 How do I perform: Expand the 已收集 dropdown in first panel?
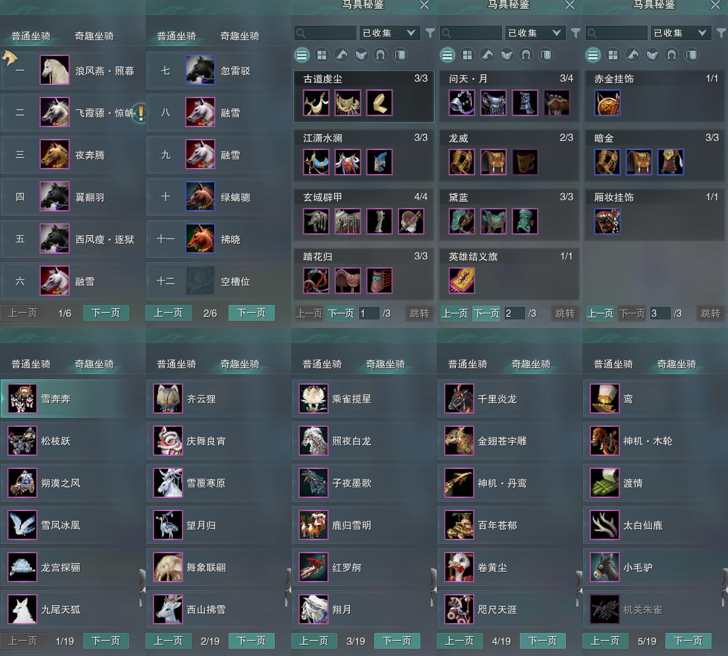click(x=389, y=33)
